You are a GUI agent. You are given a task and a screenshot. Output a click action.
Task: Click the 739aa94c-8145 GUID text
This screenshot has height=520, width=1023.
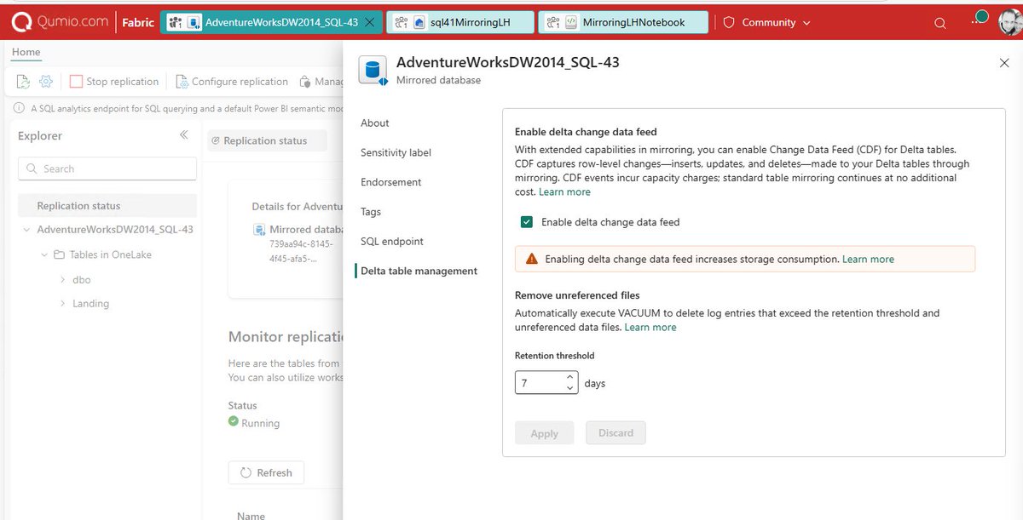click(301, 251)
